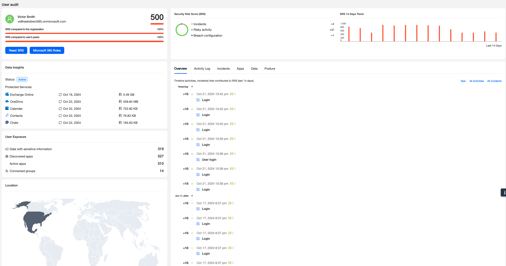The width and height of the screenshot is (506, 266).
Task: Click the Security Risk Score donut chart
Action: click(x=182, y=30)
